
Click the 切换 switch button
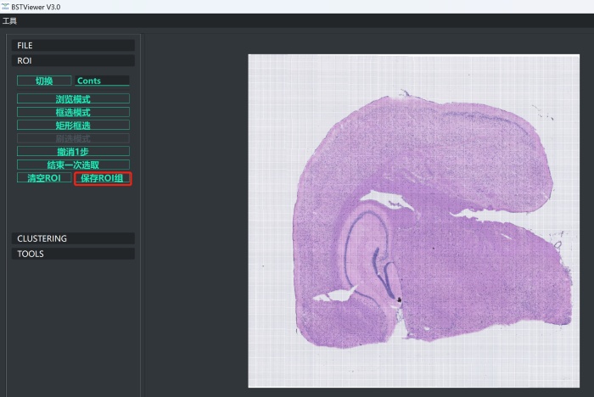tap(44, 81)
